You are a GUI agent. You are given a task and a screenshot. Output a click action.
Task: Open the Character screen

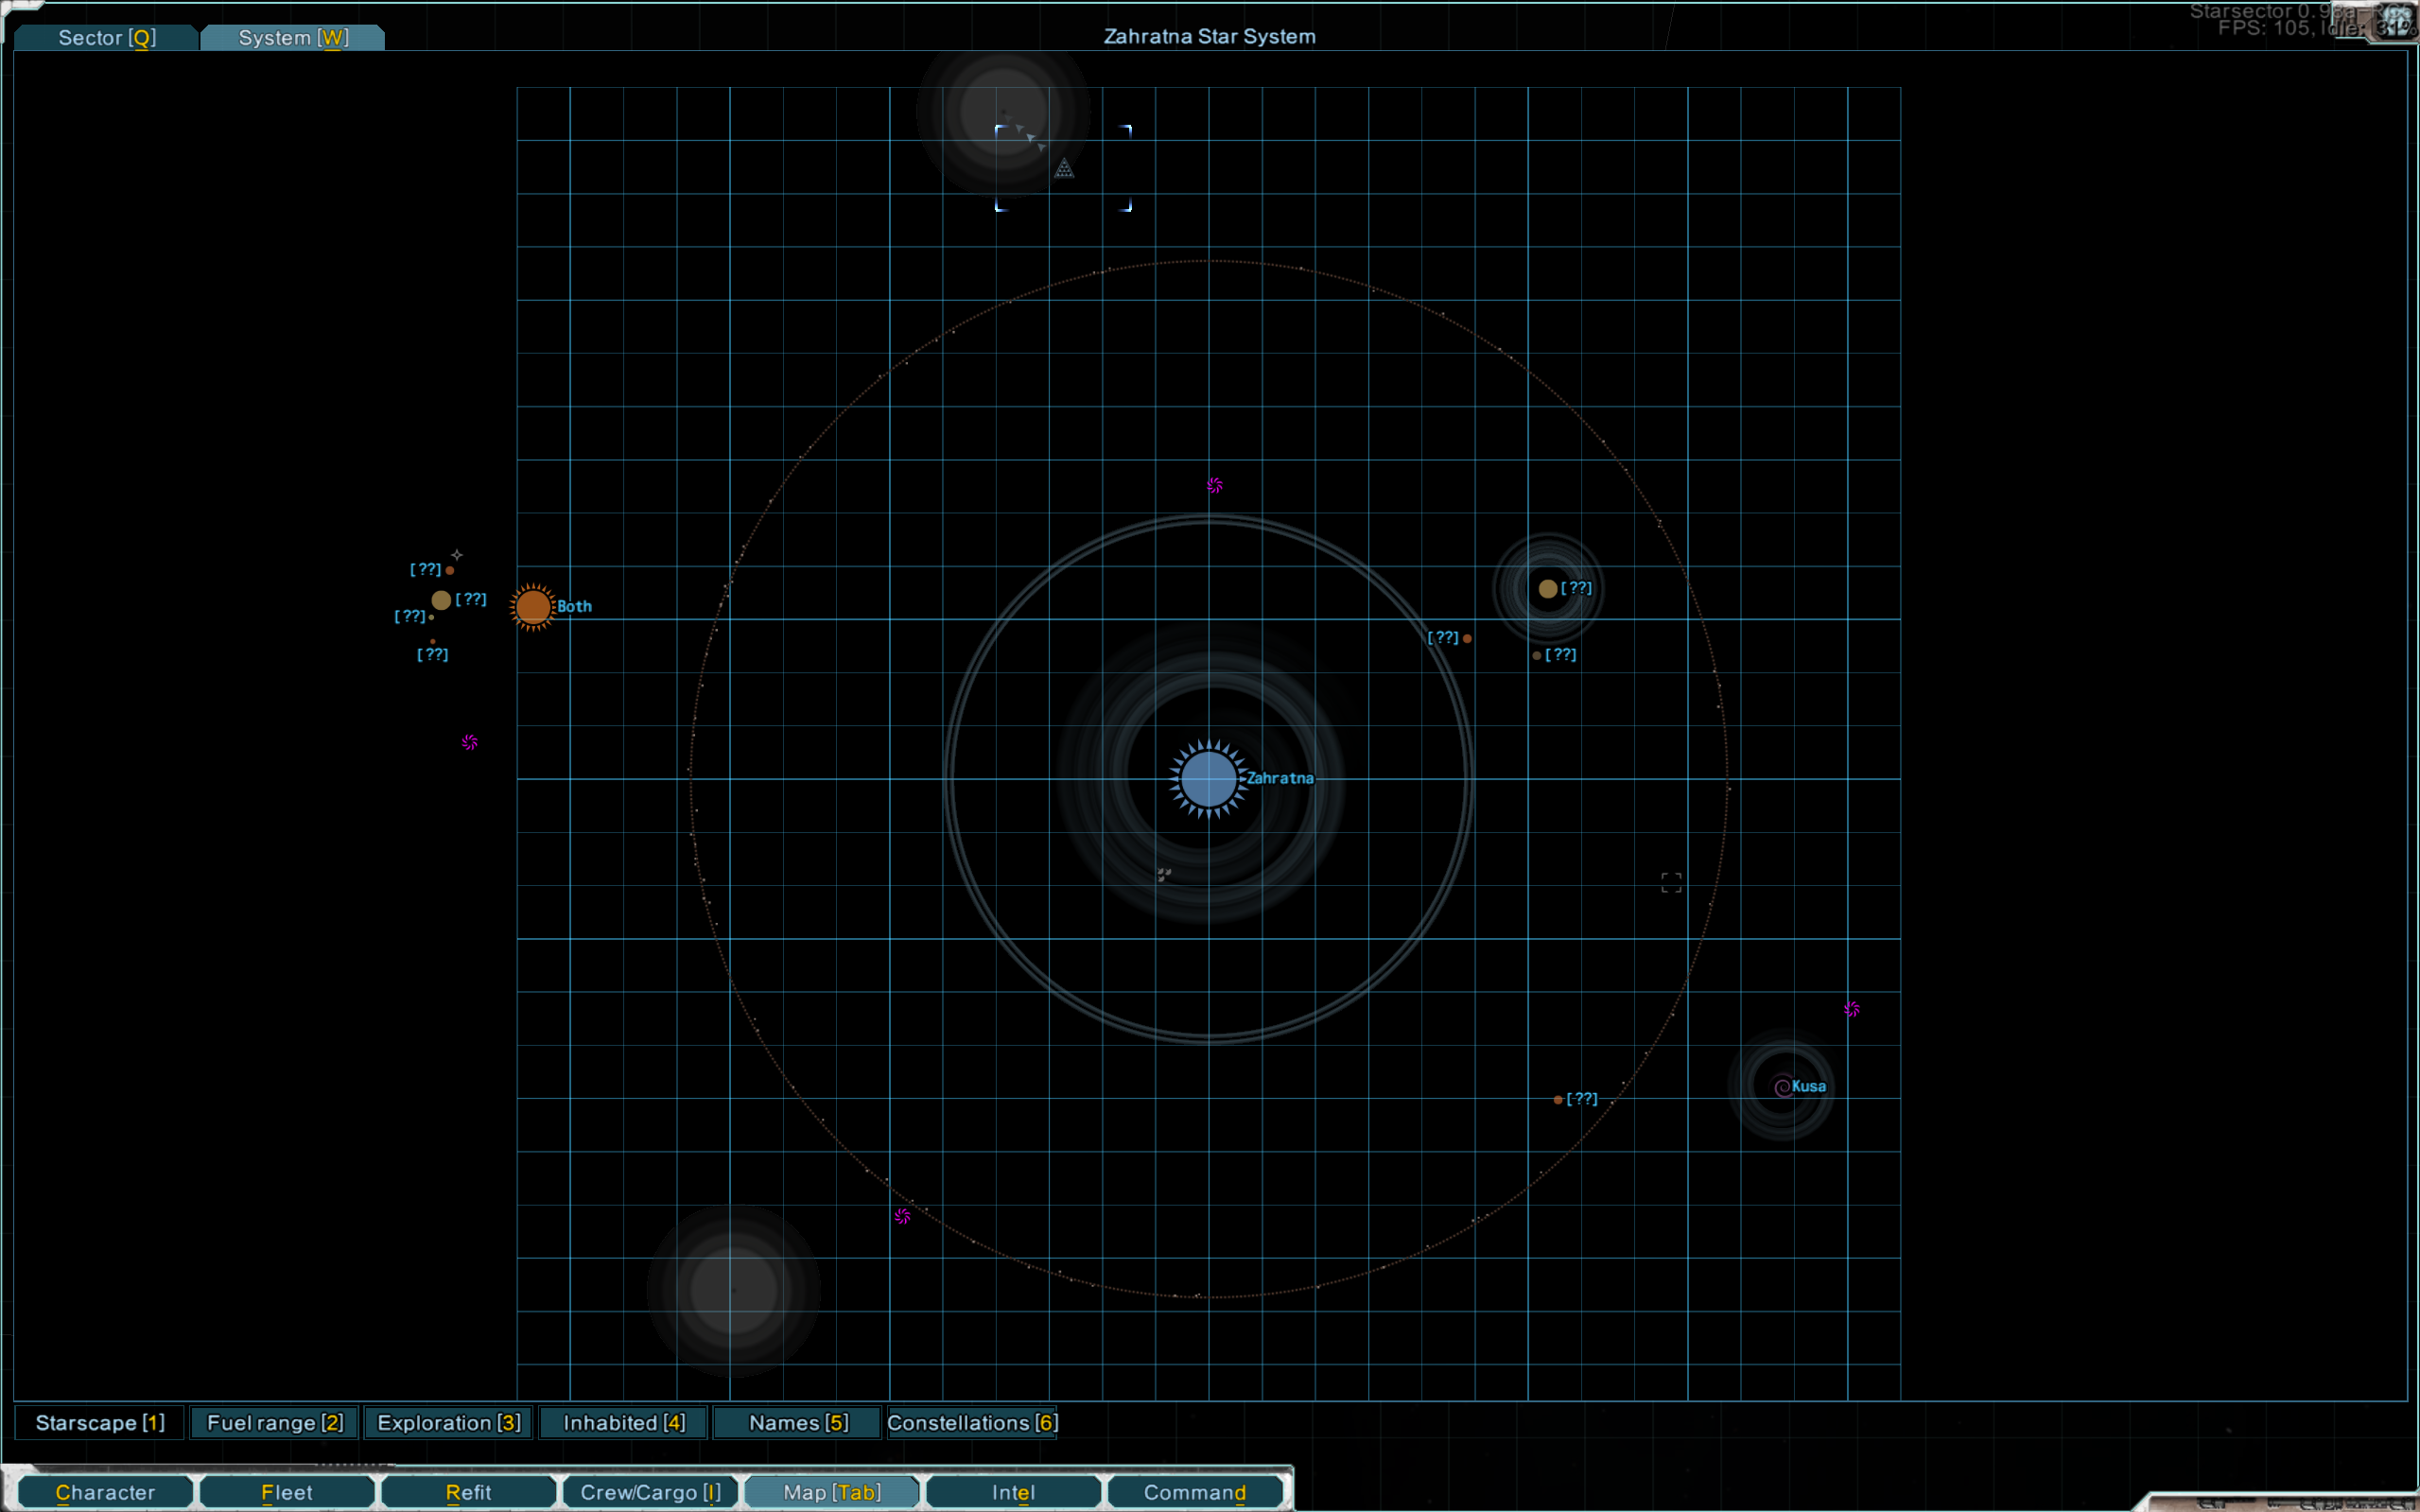click(105, 1492)
